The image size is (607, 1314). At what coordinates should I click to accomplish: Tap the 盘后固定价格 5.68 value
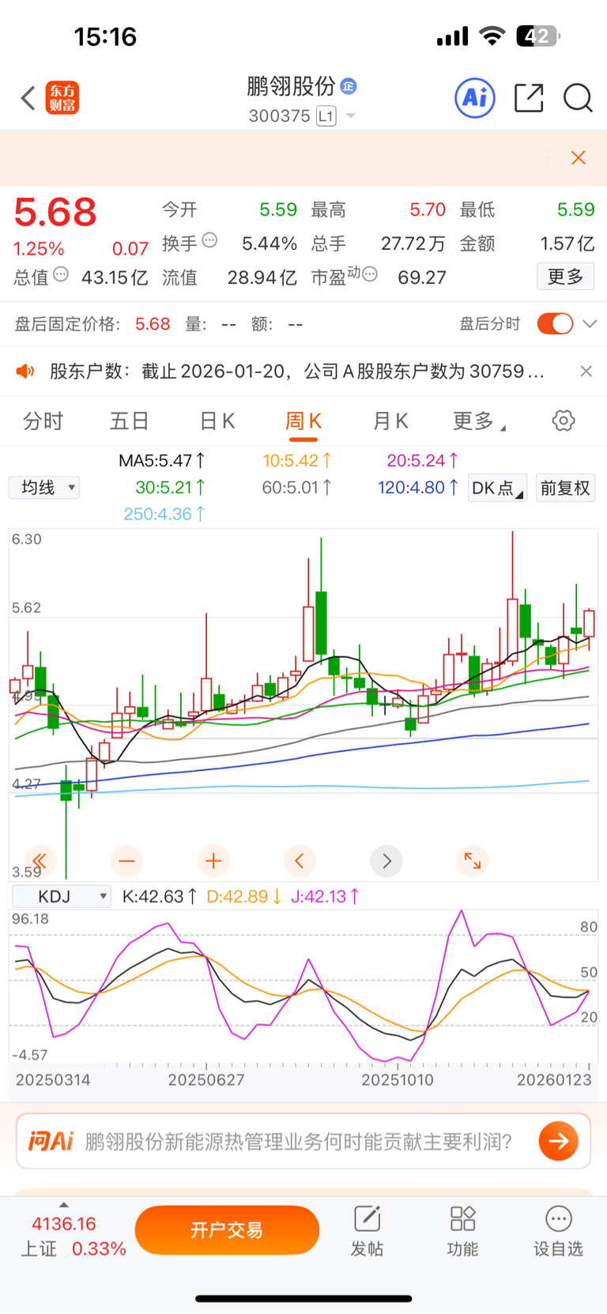click(x=153, y=323)
